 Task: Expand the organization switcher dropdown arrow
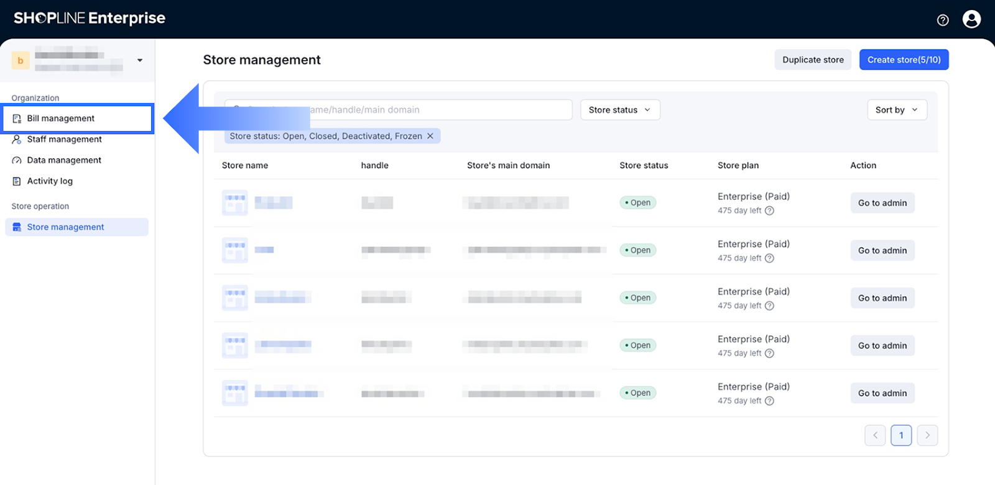[140, 60]
